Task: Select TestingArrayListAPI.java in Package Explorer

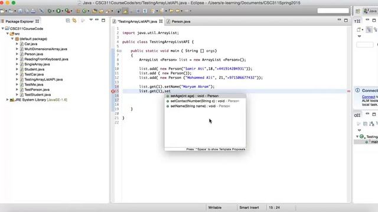Action: [43, 79]
